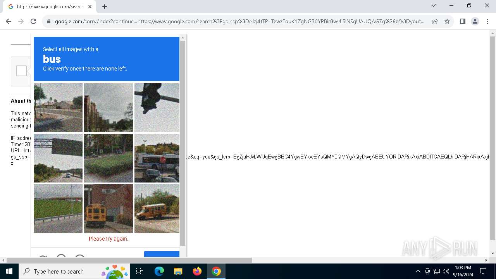This screenshot has width=496, height=279.
Task: Select image tile with school bus rear
Action: click(x=108, y=208)
